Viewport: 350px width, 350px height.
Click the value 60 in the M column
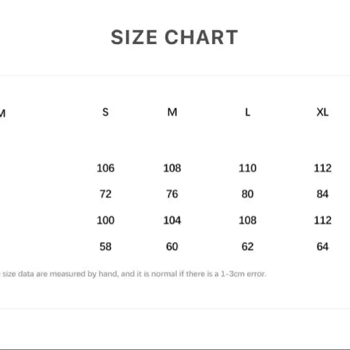click(x=172, y=246)
